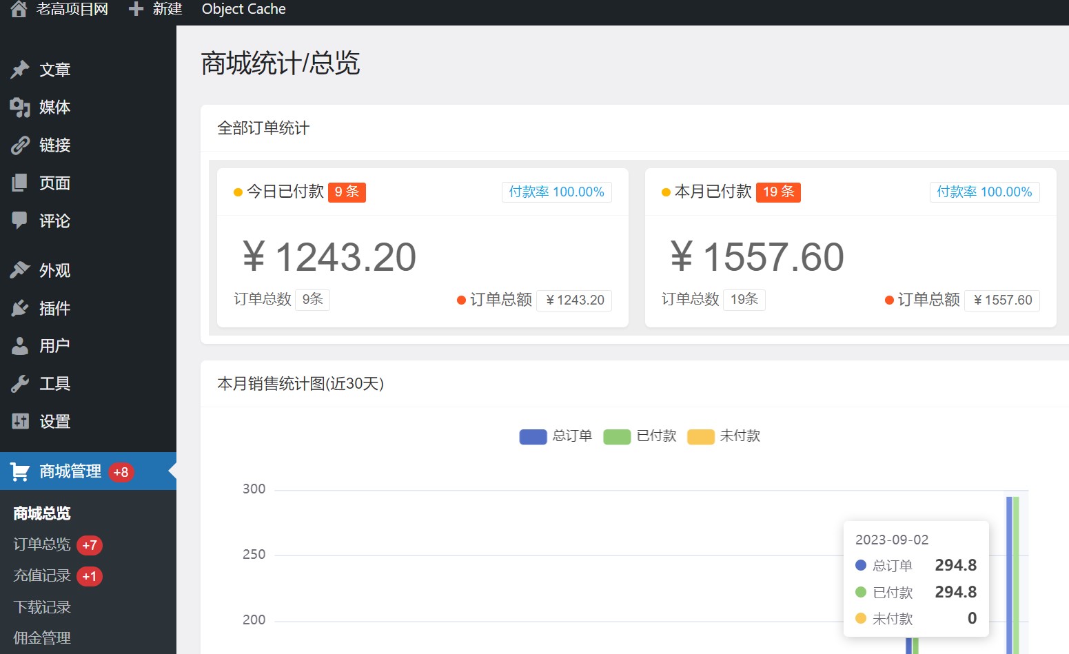Open the 下载记录 link
The width and height of the screenshot is (1069, 654).
[42, 607]
